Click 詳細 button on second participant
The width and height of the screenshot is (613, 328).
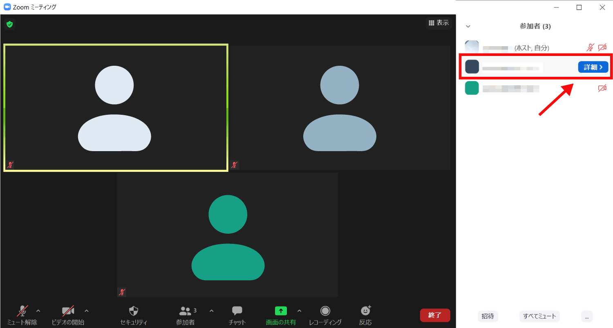(593, 67)
